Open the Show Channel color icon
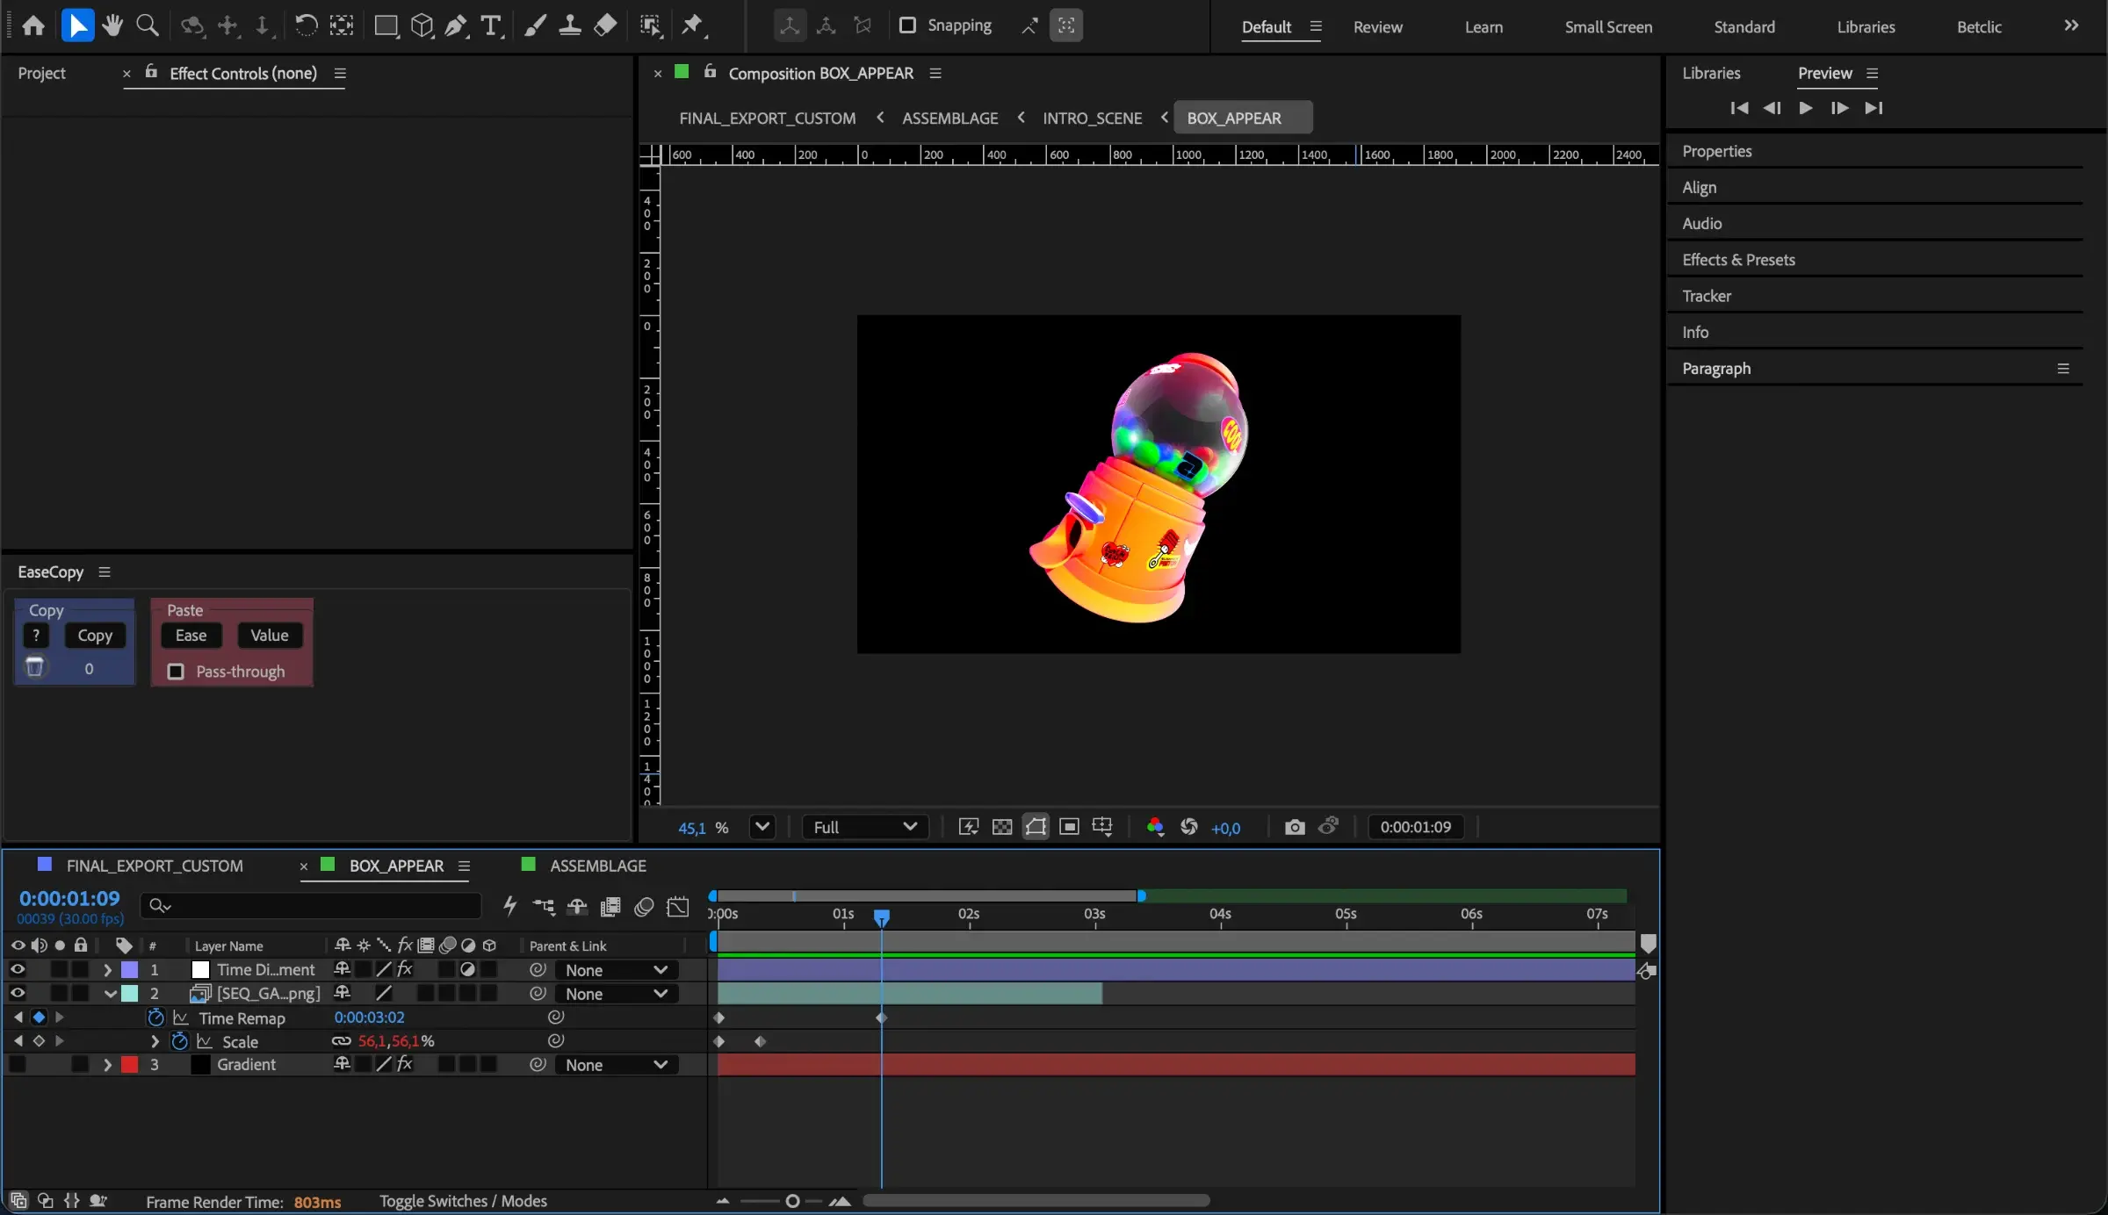Image resolution: width=2108 pixels, height=1215 pixels. 1156,827
